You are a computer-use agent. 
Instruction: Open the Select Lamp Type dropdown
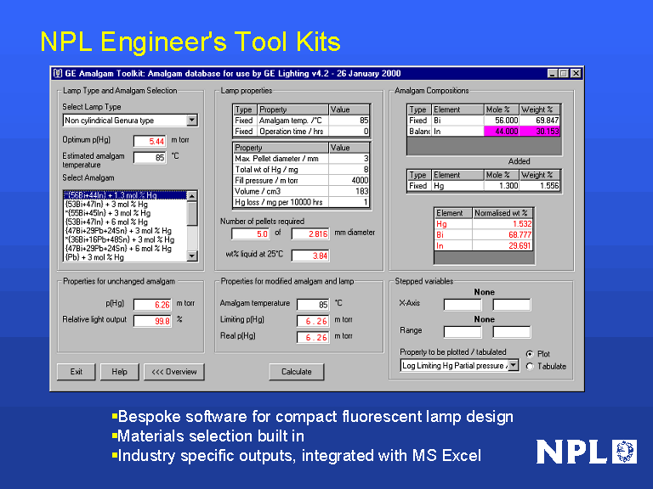[191, 121]
